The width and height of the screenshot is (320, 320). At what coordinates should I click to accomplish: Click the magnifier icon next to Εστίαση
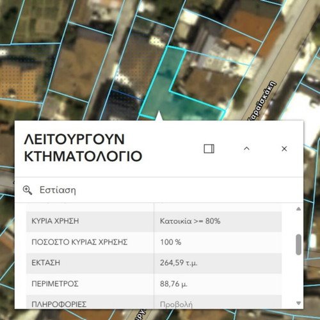28,190
